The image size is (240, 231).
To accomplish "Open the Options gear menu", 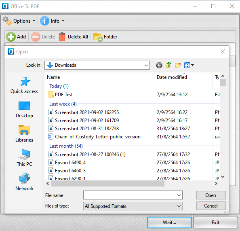I will click(x=19, y=21).
